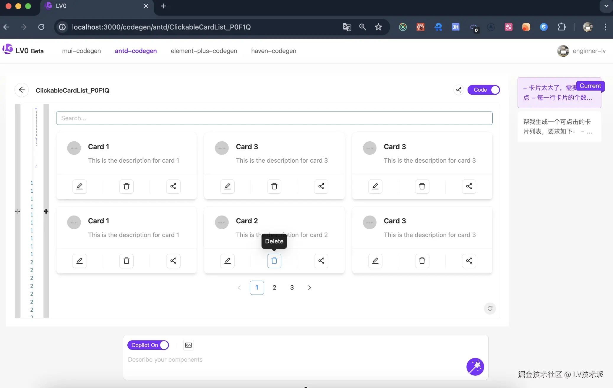Go to the next pagination page arrow
This screenshot has width=613, height=388.
[x=309, y=287]
